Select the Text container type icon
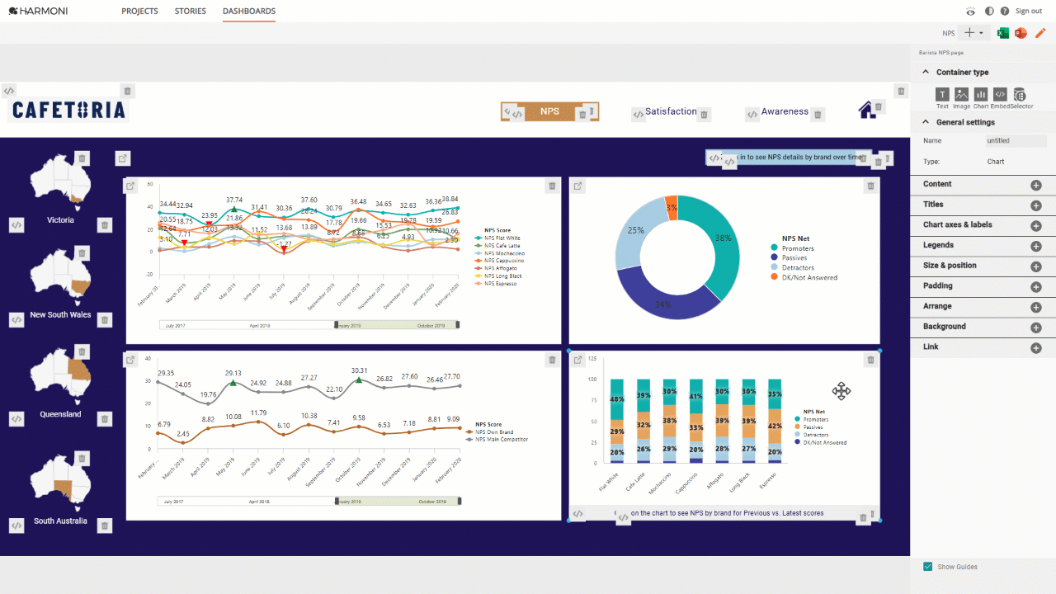1056x594 pixels. pos(942,94)
